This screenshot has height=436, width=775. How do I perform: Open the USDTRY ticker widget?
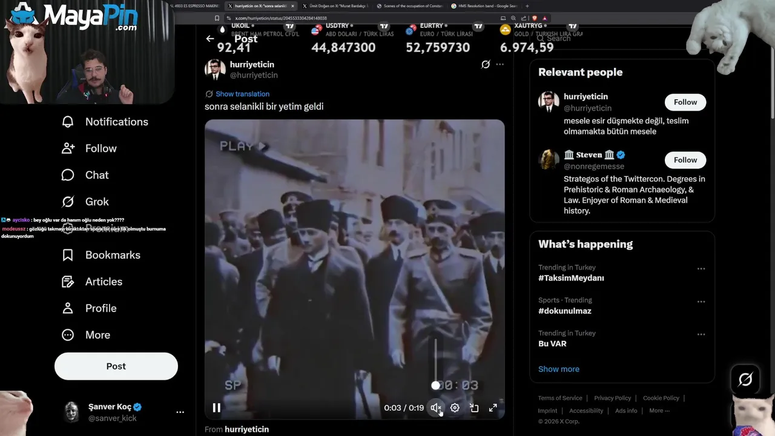click(352, 39)
